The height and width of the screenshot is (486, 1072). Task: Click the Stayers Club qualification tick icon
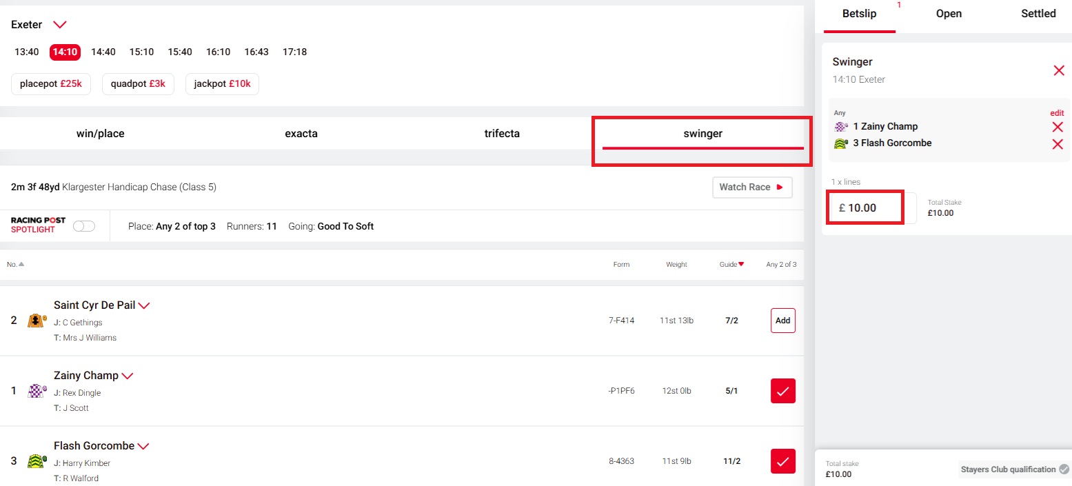1064,469
